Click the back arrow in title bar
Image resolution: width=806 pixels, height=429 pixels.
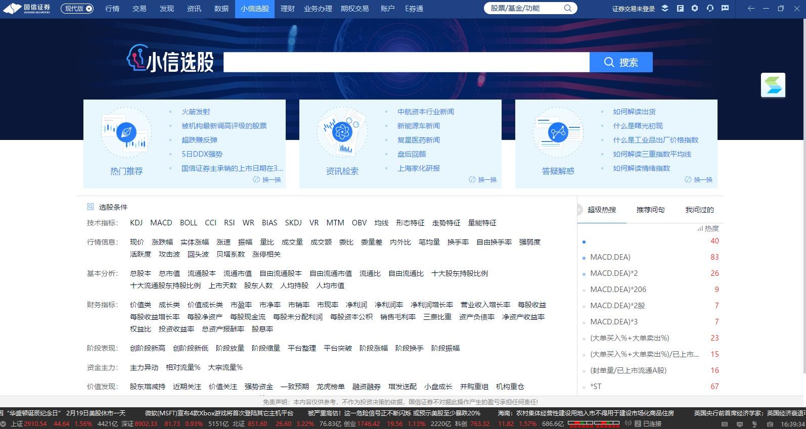pos(751,8)
